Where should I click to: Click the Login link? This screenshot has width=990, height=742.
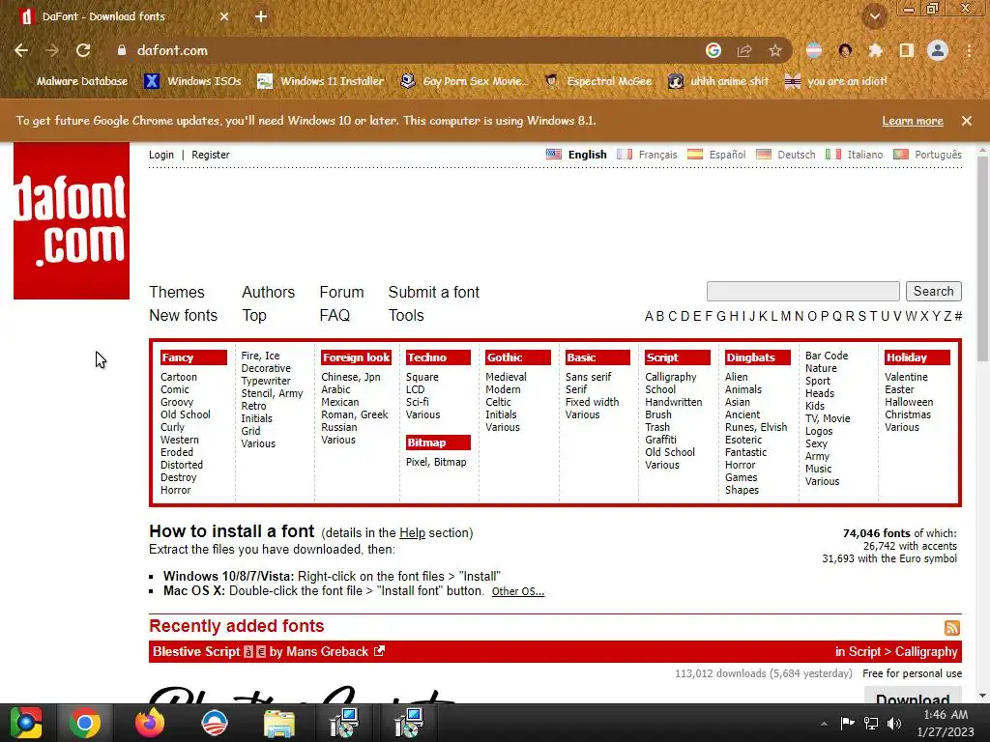coord(161,155)
